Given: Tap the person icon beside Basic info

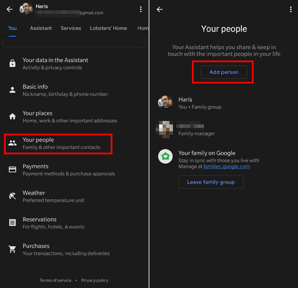Looking at the screenshot, I should pos(13,90).
